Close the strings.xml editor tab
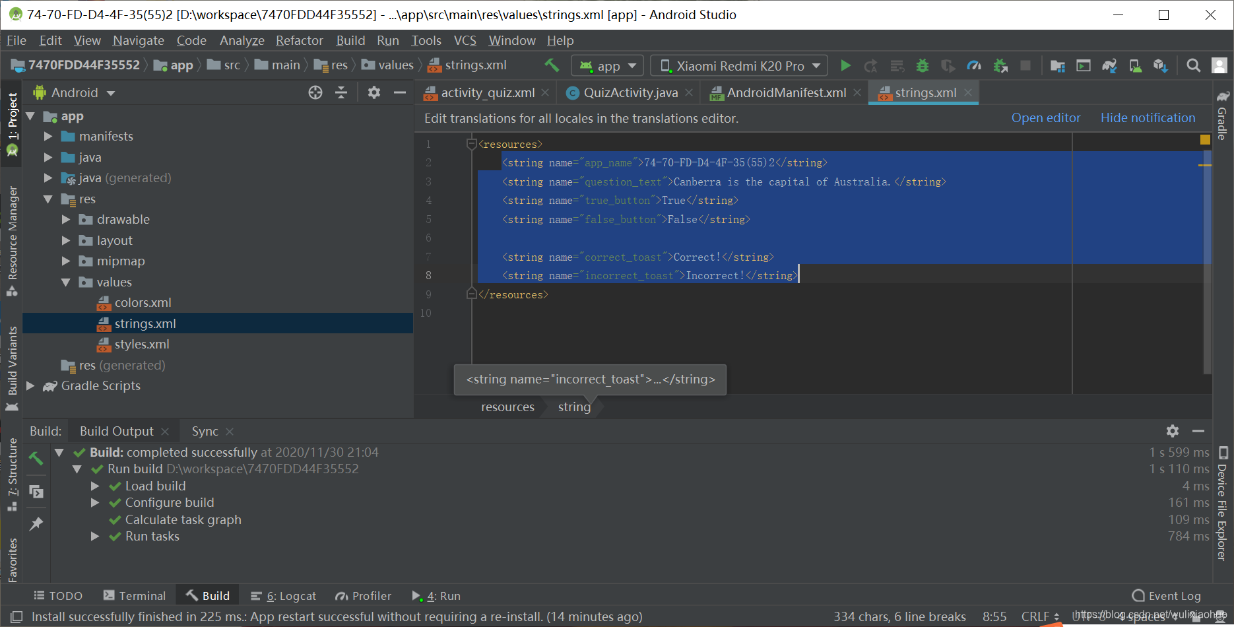The height and width of the screenshot is (627, 1234). pyautogui.click(x=968, y=92)
